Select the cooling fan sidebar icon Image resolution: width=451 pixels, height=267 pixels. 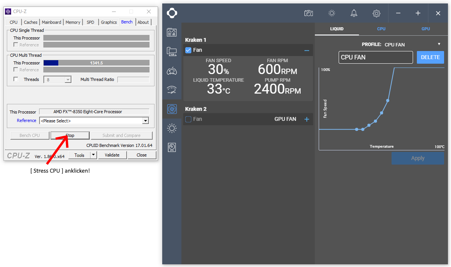172,109
